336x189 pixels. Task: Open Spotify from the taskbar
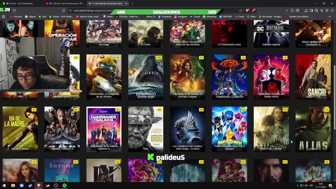click(65, 186)
